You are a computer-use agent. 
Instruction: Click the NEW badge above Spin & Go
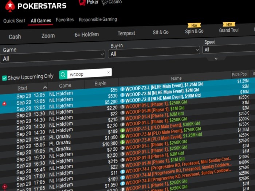click(x=194, y=25)
